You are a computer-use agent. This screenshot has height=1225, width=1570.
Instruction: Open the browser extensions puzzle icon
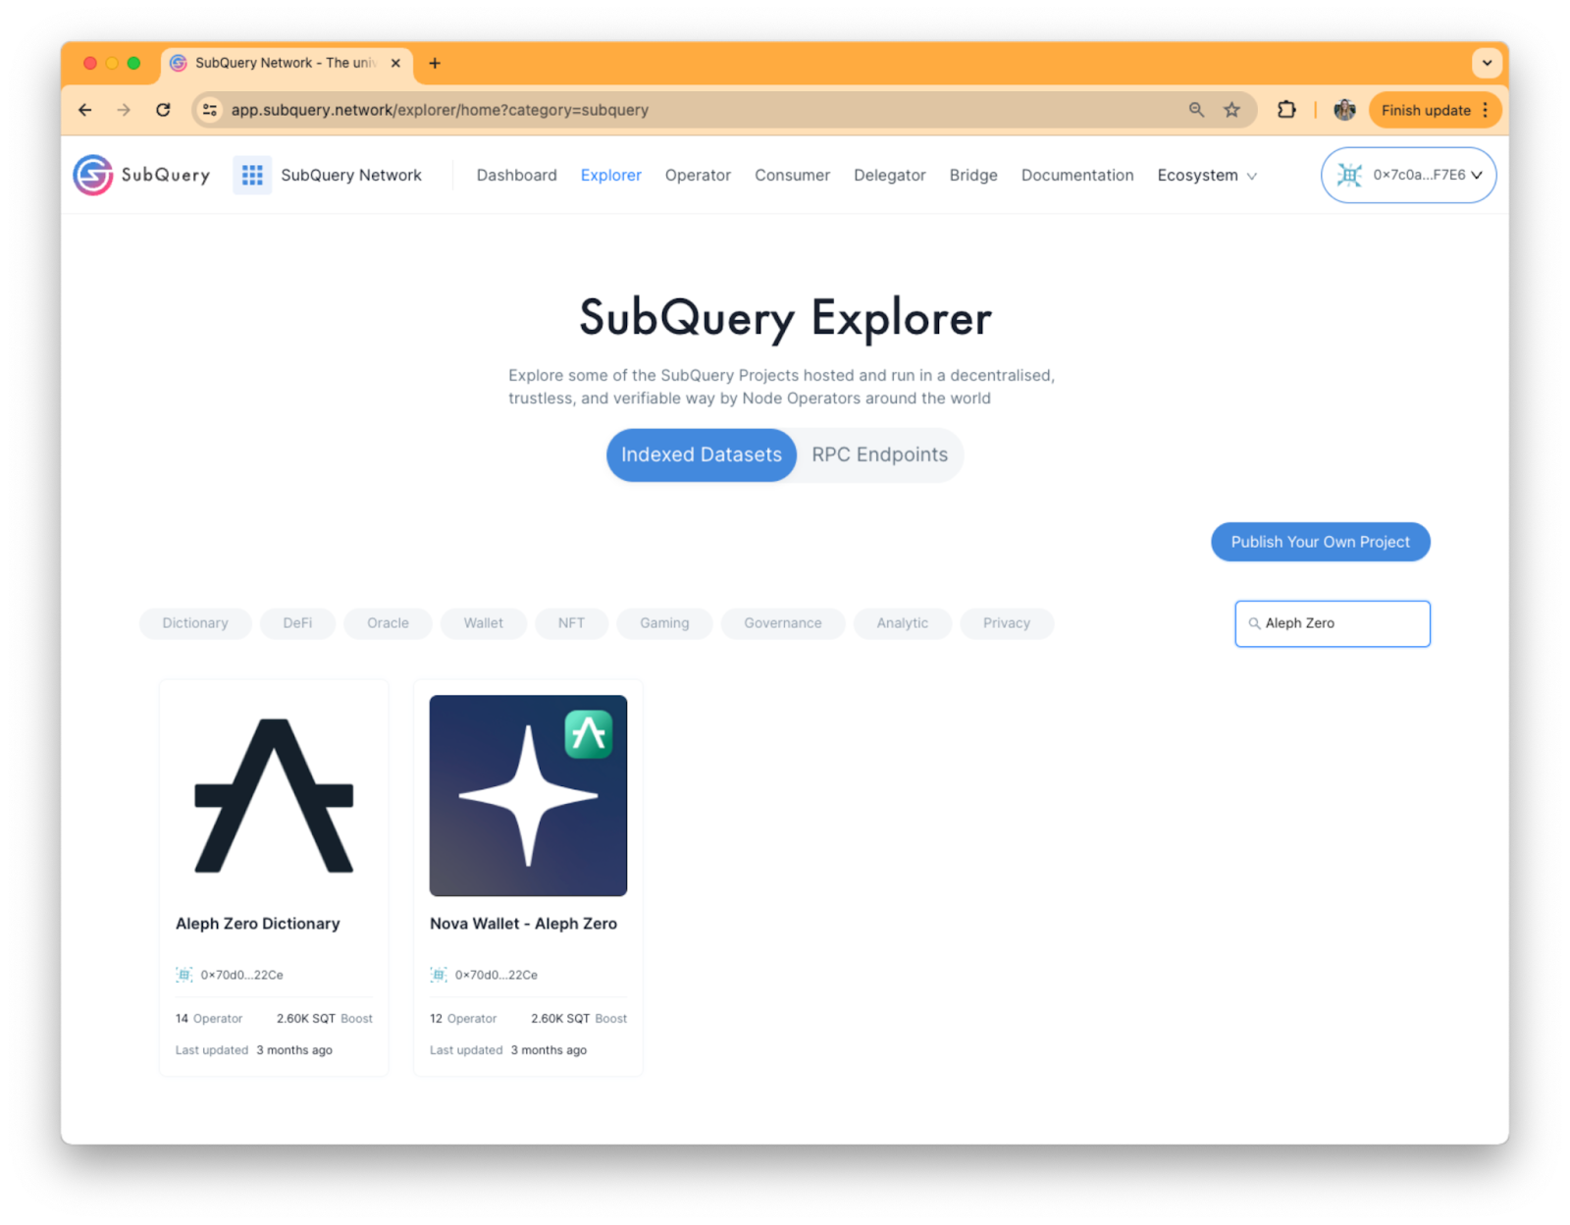[1286, 110]
